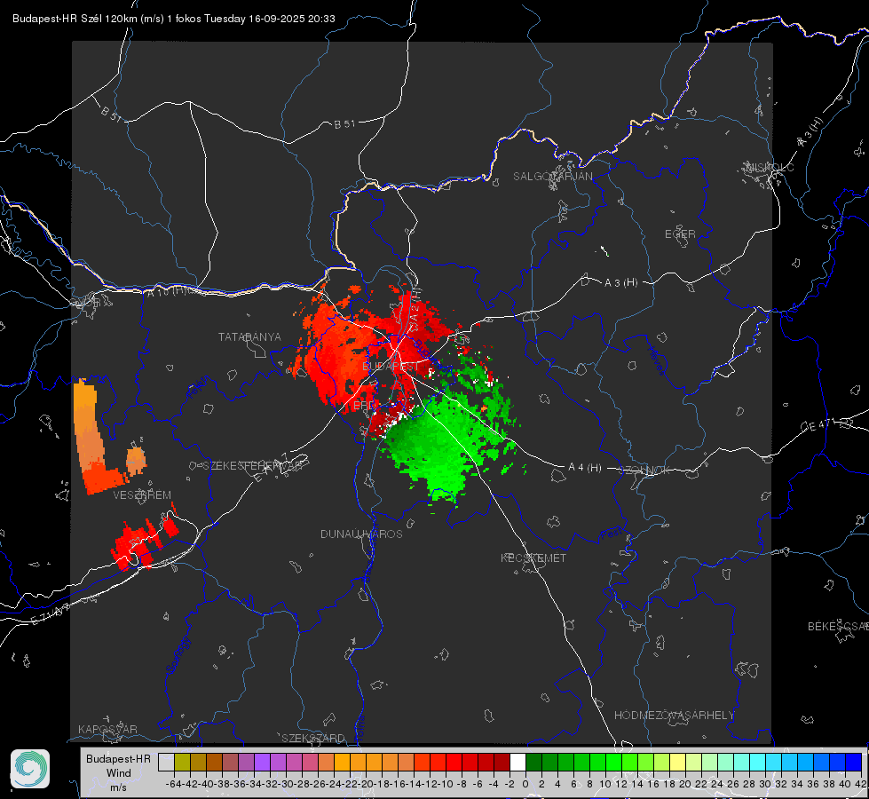The image size is (869, 799).
Task: Select the KAPOSVAR city label
Action: click(x=107, y=729)
